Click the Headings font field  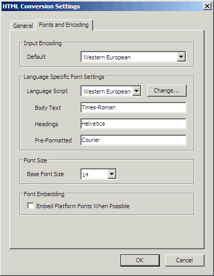[x=134, y=124]
